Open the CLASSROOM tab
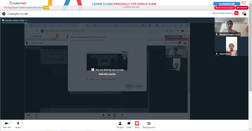Image resolution: width=252 pixels, height=131 pixels. pyautogui.click(x=227, y=4)
